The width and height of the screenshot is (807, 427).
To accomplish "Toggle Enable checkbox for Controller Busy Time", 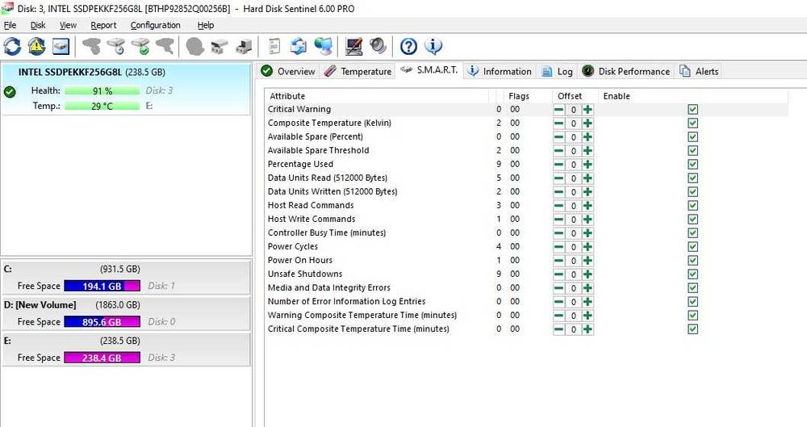I will point(692,232).
